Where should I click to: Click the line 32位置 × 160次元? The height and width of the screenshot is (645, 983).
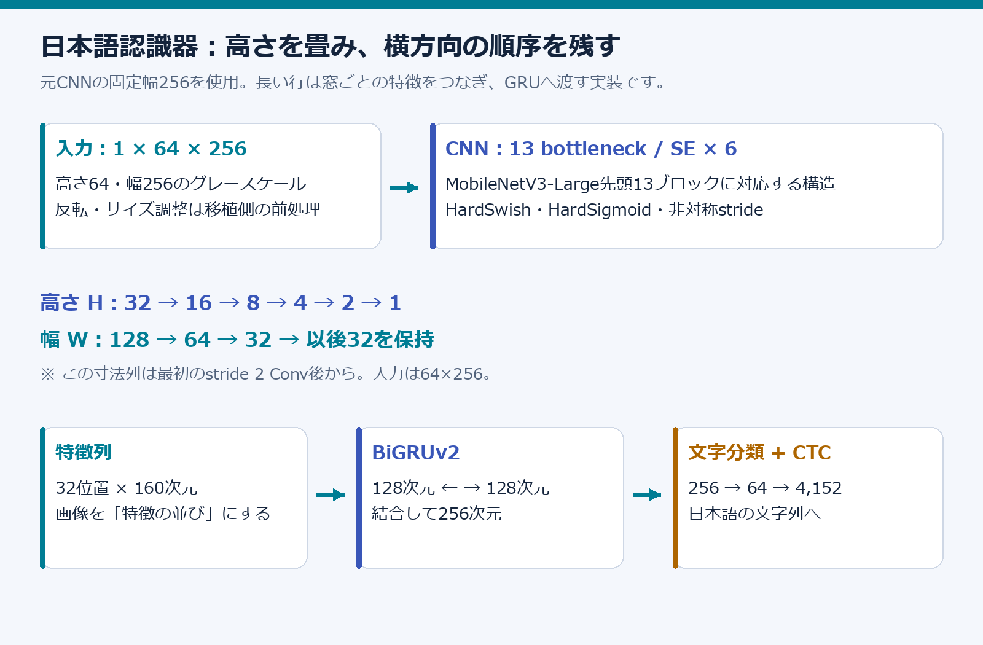tap(127, 488)
